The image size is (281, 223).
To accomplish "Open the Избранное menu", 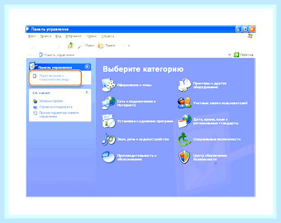I will click(73, 36).
